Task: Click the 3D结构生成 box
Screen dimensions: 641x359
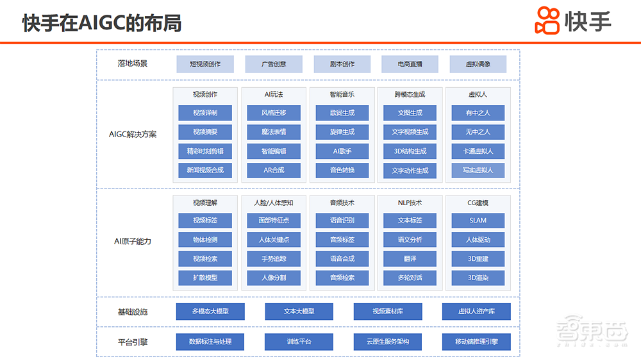Action: pos(410,151)
